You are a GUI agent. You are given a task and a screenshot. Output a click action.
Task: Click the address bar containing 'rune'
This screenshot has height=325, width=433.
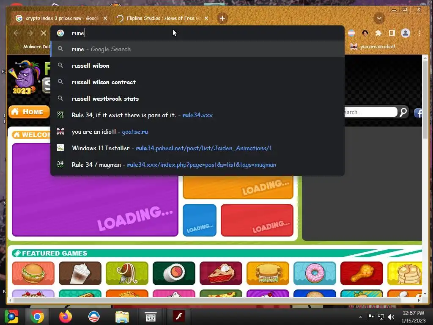pyautogui.click(x=197, y=33)
